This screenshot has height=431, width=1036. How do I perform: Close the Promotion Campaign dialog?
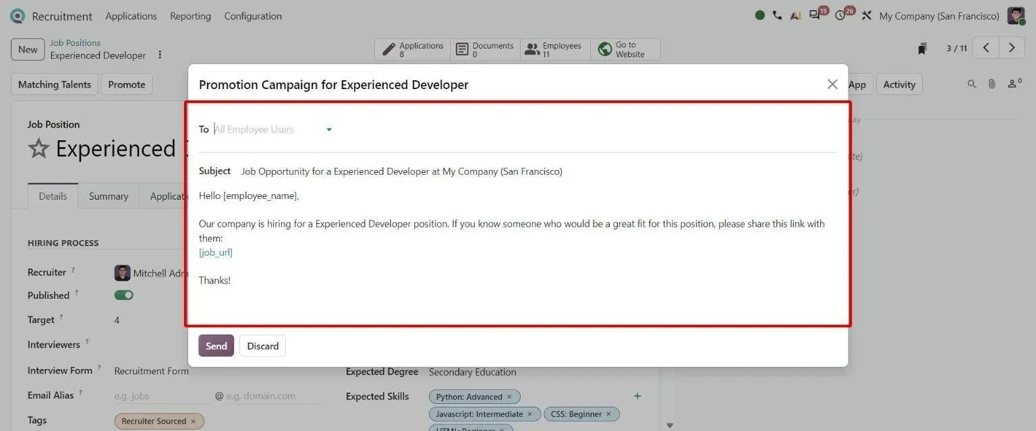click(x=832, y=84)
